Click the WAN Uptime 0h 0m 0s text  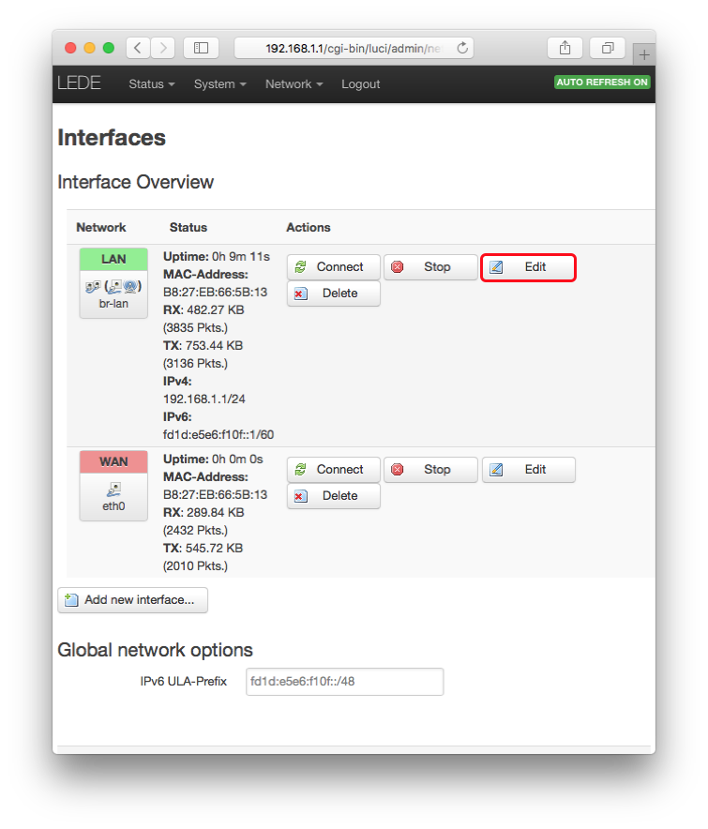point(213,459)
